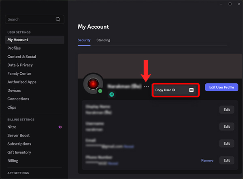Edit the display name
The image size is (243, 179).
point(226,110)
